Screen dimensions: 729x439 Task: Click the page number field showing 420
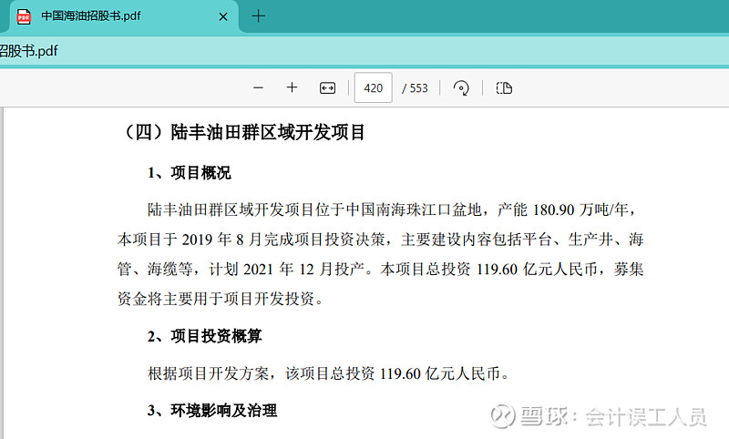373,87
